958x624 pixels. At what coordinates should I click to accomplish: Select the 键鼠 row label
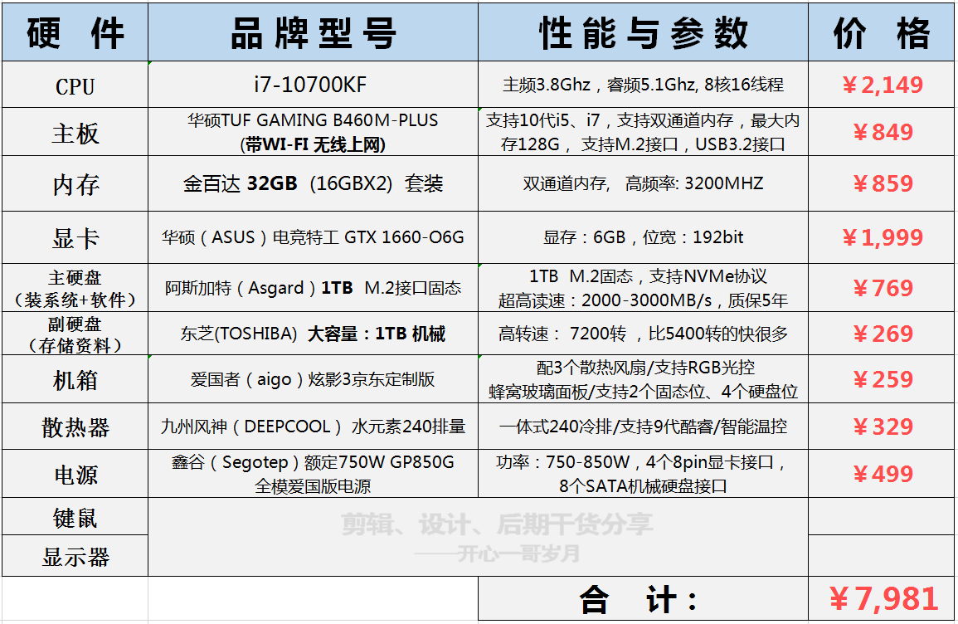coord(75,516)
